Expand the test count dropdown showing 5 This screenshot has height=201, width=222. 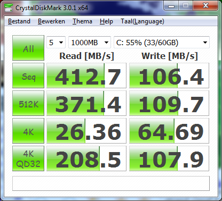56,43
